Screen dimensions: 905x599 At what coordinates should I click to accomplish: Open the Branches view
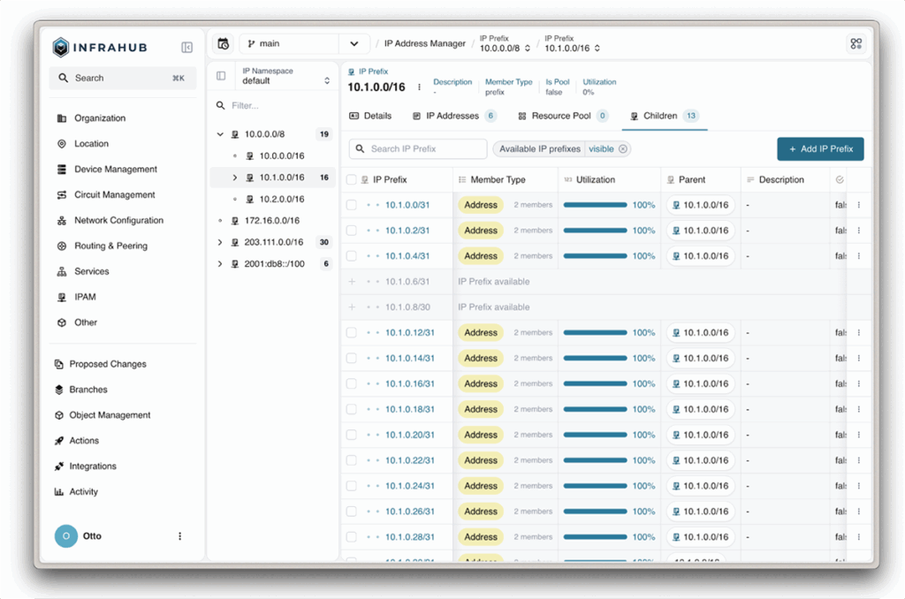coord(88,389)
